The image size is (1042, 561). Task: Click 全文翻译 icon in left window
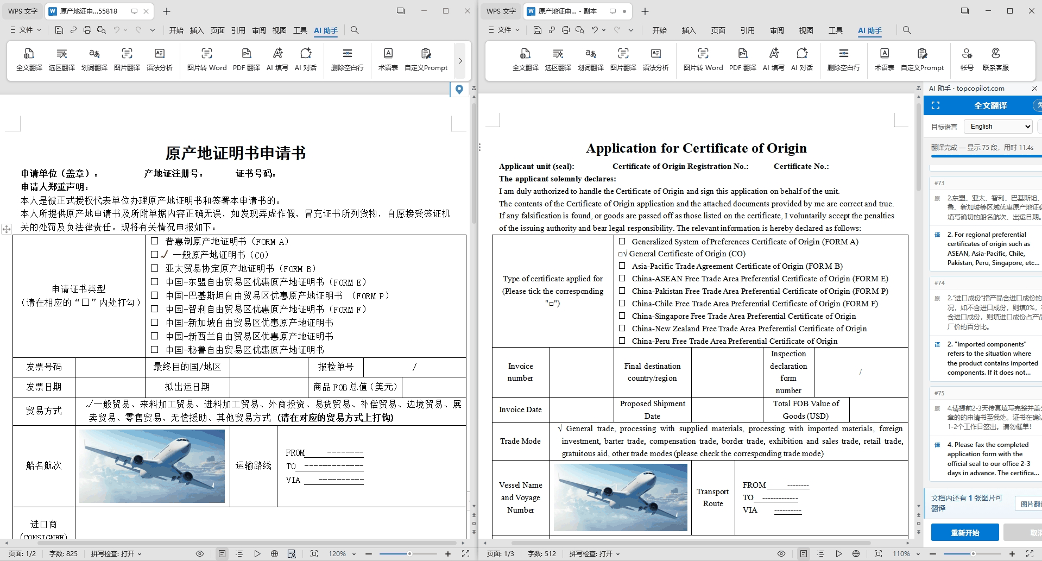tap(29, 59)
